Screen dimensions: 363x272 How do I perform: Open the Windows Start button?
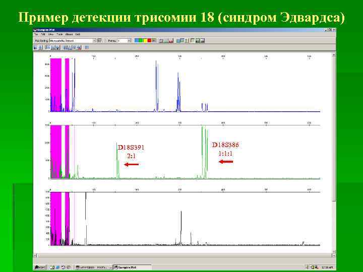click(40, 267)
